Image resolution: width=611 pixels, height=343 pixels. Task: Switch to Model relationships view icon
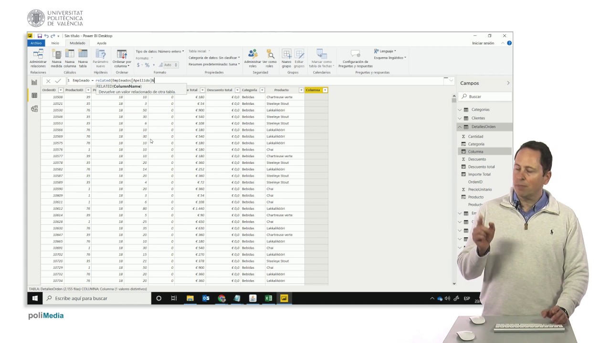[34, 109]
